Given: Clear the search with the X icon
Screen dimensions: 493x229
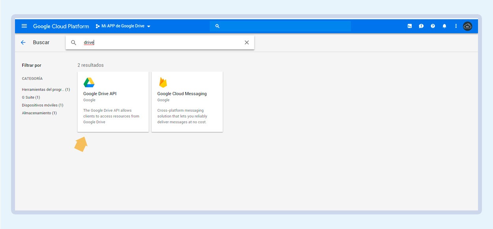Looking at the screenshot, I should click(x=247, y=43).
